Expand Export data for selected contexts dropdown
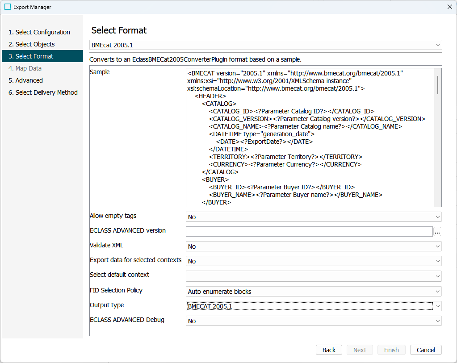This screenshot has width=457, height=363. coord(313,261)
